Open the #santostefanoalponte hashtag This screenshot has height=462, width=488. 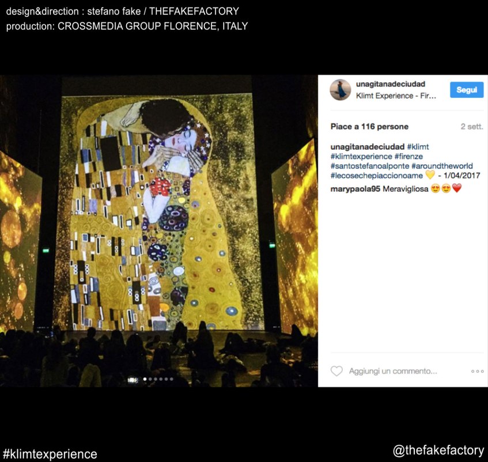click(x=370, y=166)
